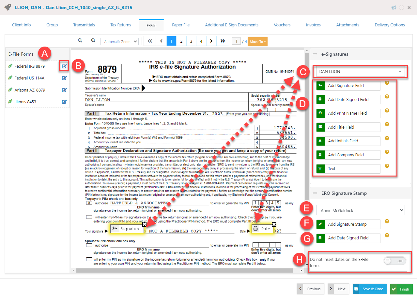Click the help icon beside Add Signature Field
Screen dimensions: 417x299
click(387, 83)
